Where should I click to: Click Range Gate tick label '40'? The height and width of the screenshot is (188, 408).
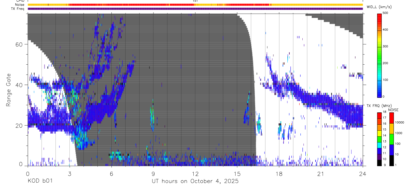(x=19, y=85)
